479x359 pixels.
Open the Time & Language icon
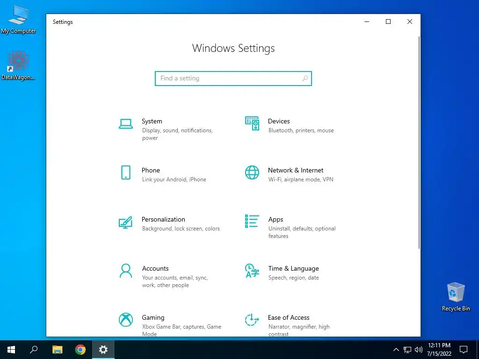click(252, 271)
